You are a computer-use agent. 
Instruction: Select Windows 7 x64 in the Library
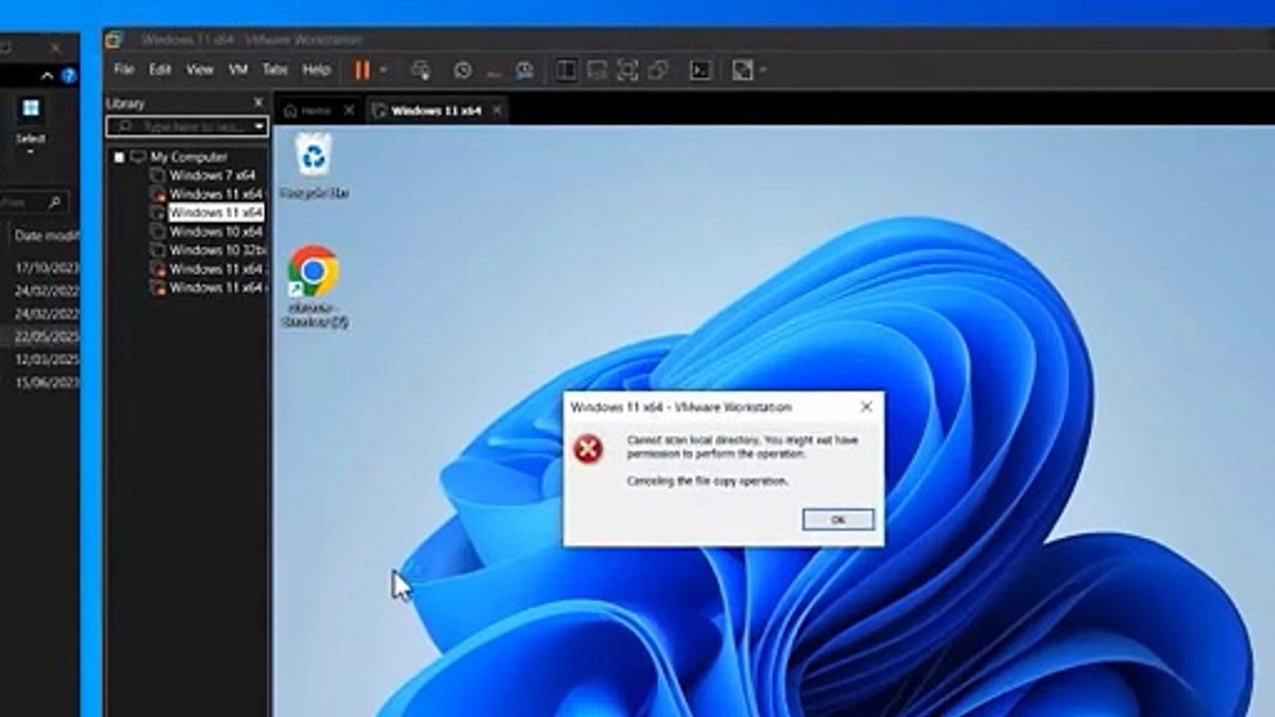(x=211, y=175)
